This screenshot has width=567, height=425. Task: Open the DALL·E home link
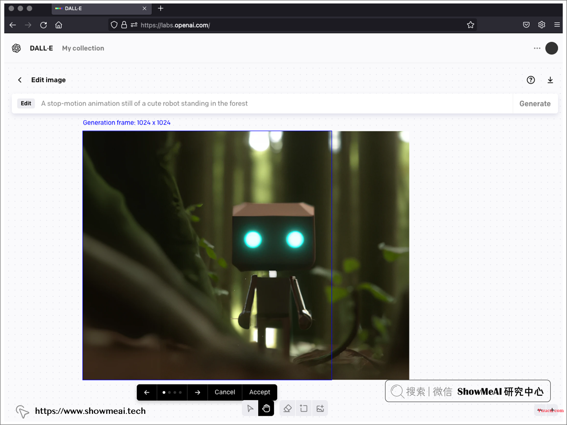point(41,48)
